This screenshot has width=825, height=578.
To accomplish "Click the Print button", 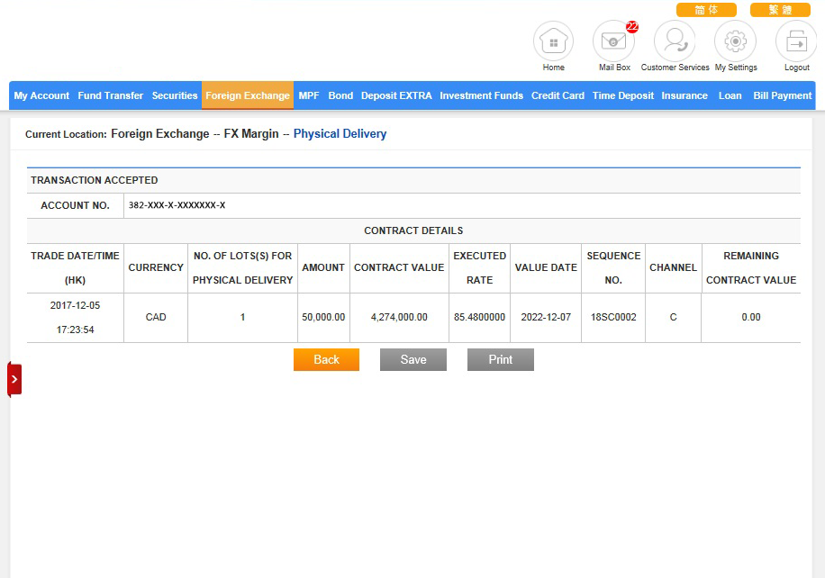I will [x=501, y=359].
